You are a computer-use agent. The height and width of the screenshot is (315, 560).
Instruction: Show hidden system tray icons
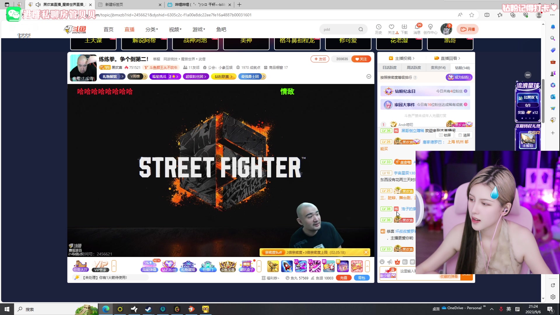pyautogui.click(x=492, y=309)
